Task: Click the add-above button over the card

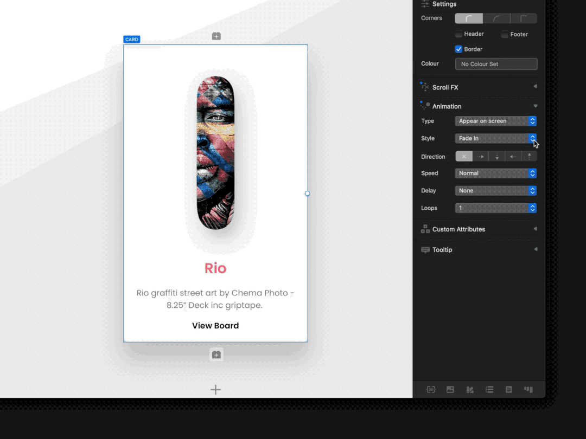Action: [x=216, y=36]
